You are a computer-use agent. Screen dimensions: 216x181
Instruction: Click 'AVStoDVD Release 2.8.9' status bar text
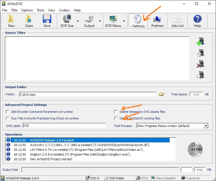pyautogui.click(x=22, y=178)
